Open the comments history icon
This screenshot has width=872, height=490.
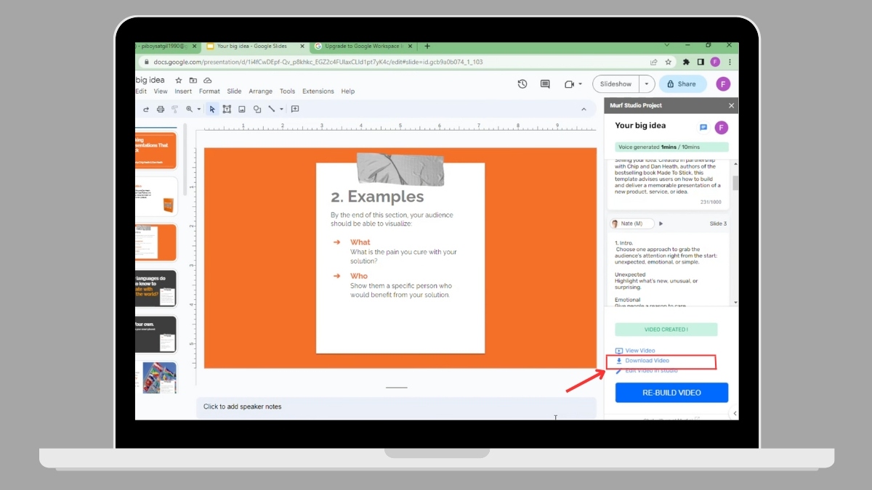[545, 84]
